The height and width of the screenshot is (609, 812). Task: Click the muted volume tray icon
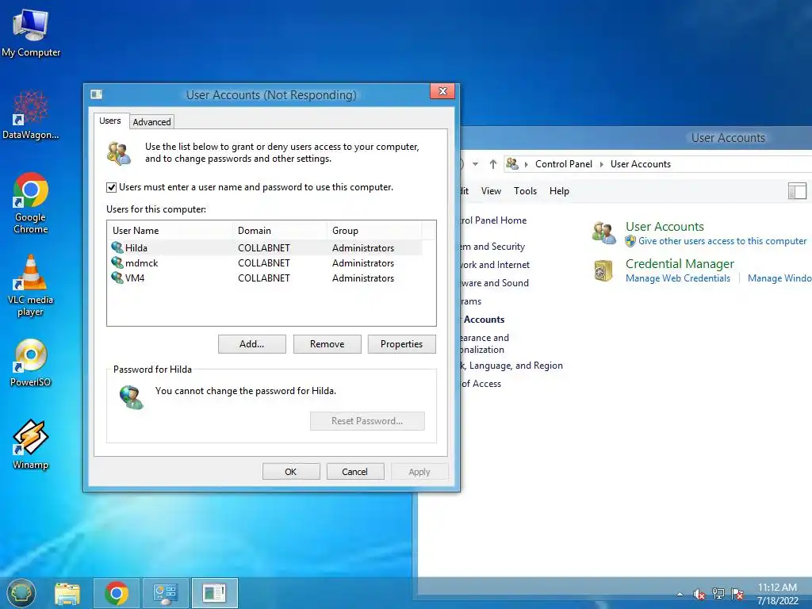(x=699, y=594)
